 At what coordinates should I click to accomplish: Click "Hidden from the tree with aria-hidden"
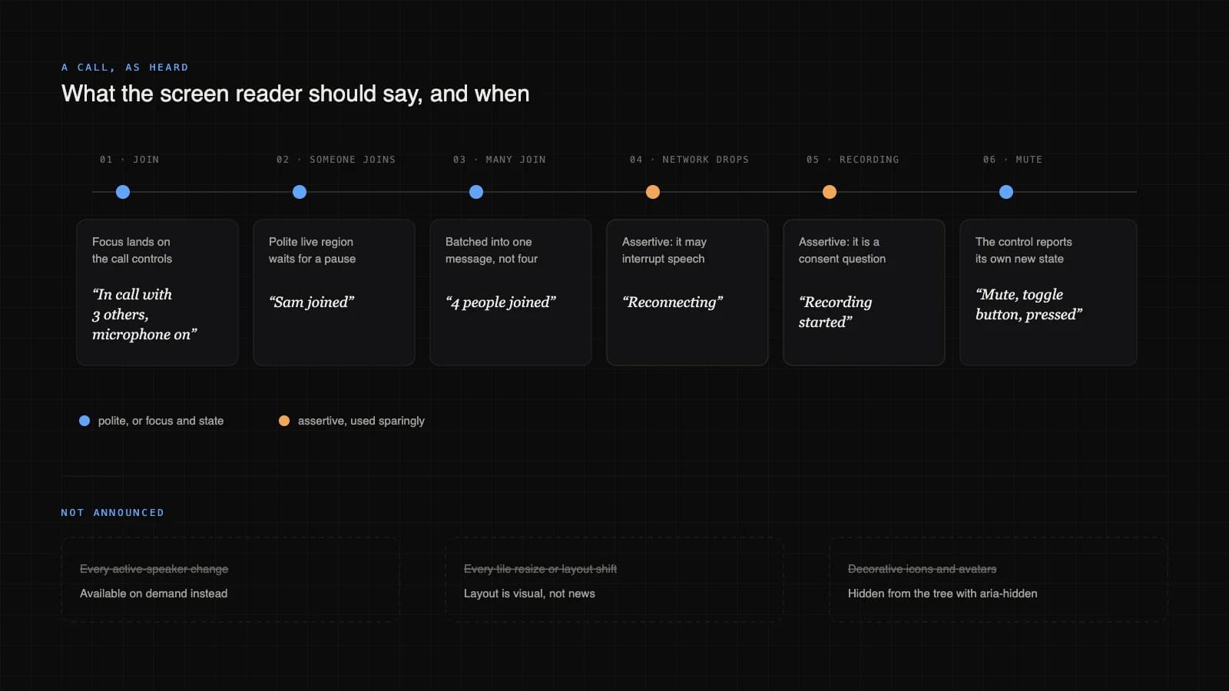click(x=942, y=593)
